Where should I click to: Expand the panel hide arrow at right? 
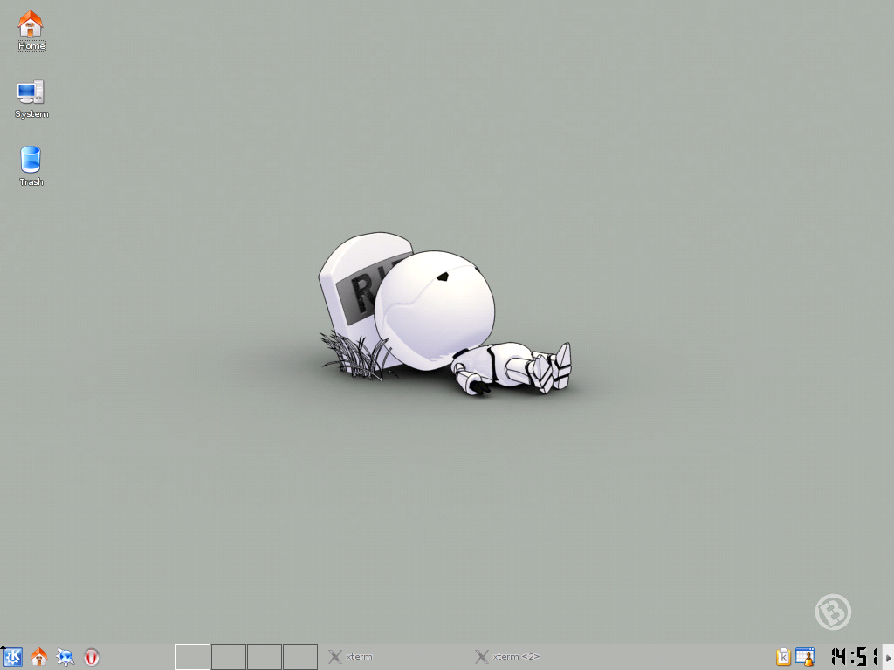point(889,657)
